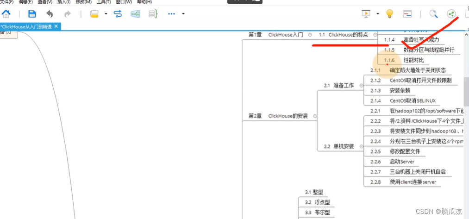Image resolution: width=469 pixels, height=219 pixels.
Task: Select topic 2.2.8 使用client连接server
Action: pyautogui.click(x=403, y=182)
